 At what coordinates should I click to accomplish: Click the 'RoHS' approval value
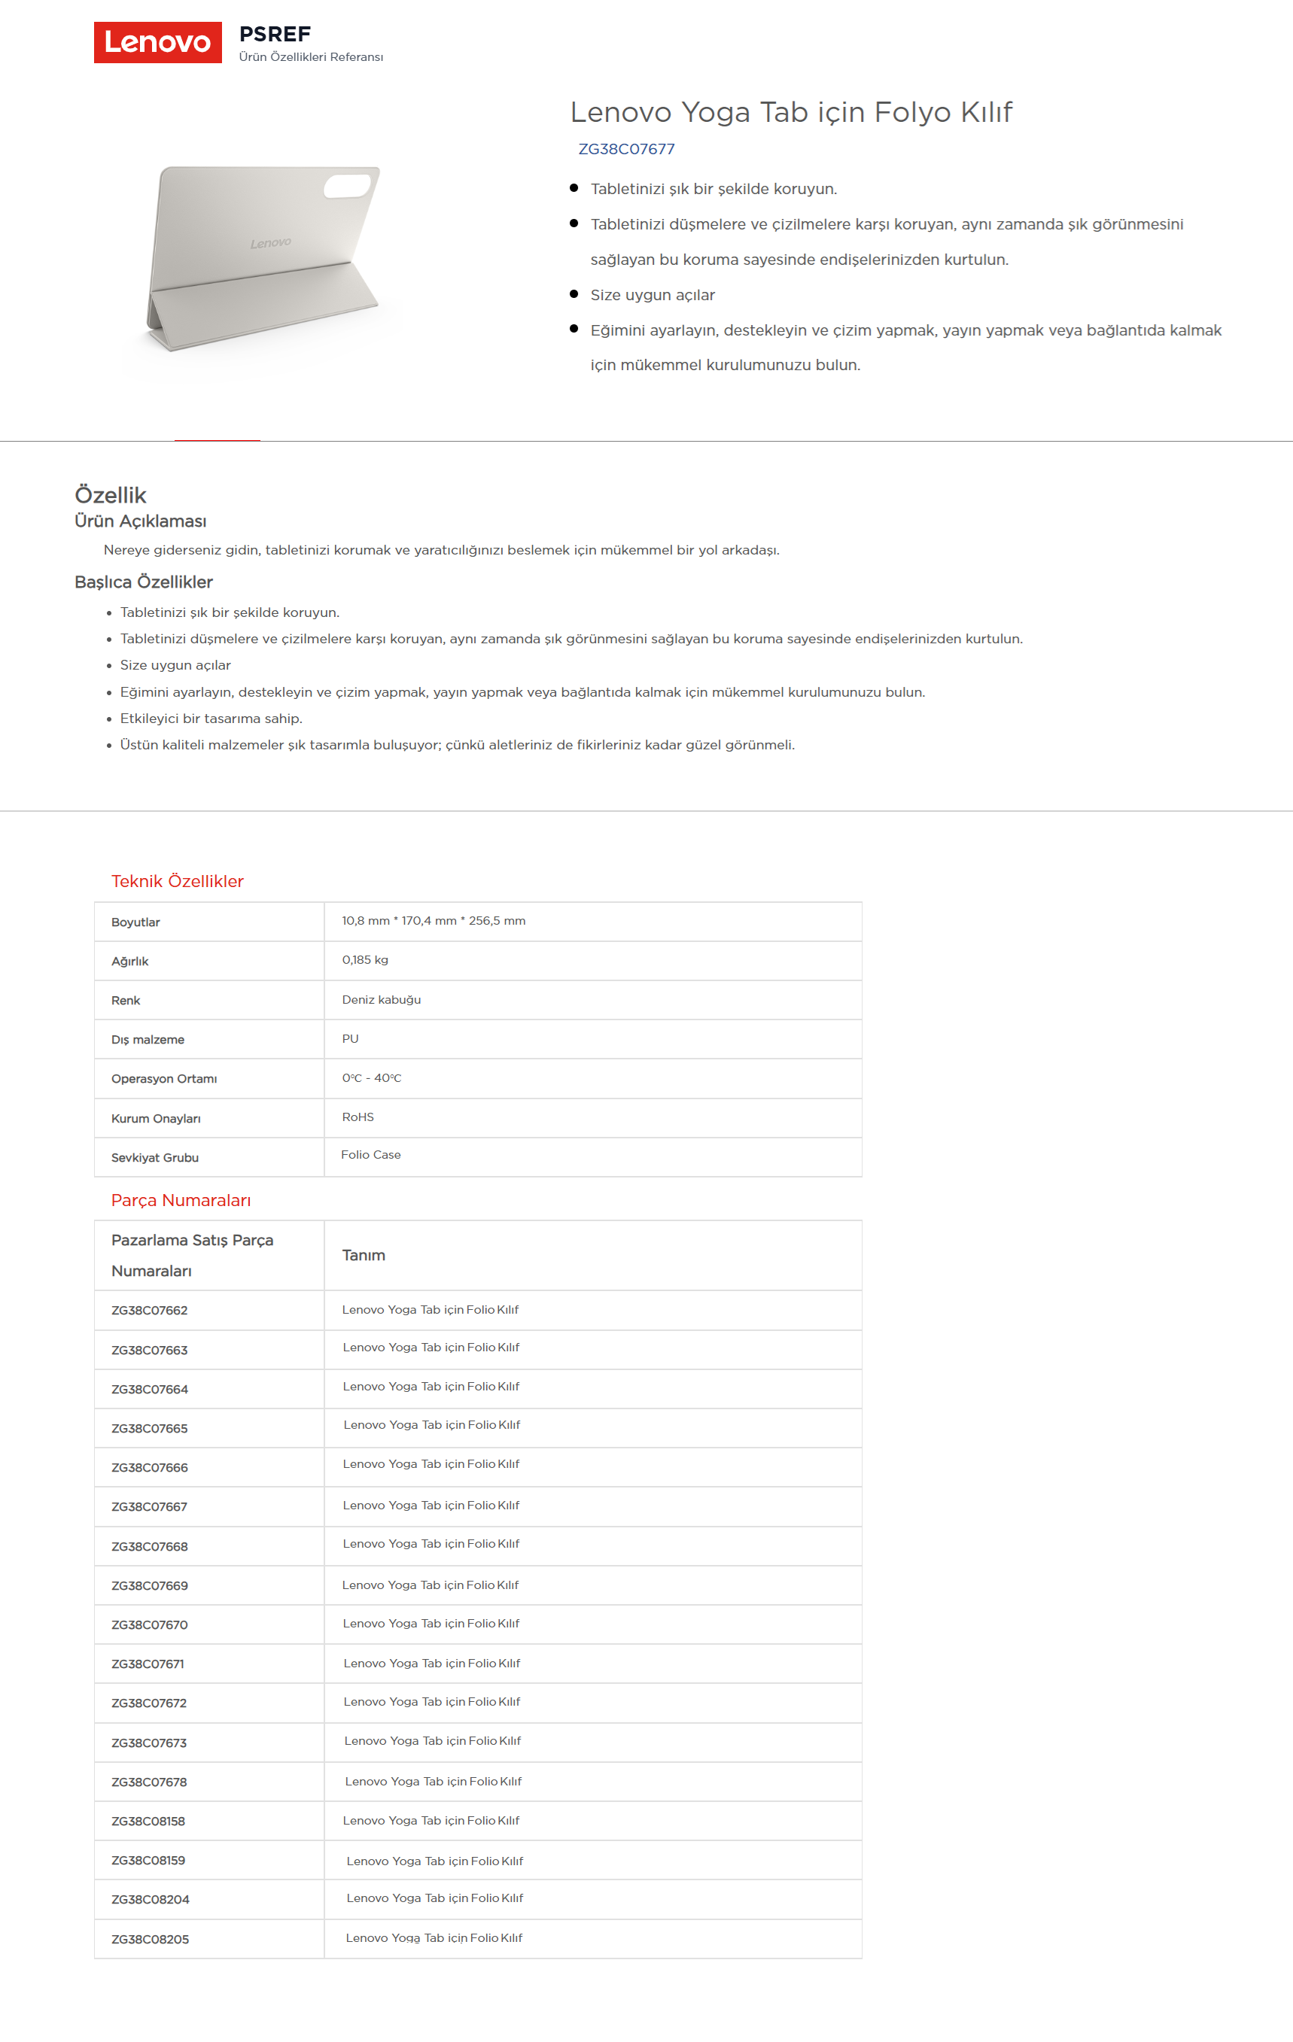pos(358,1117)
